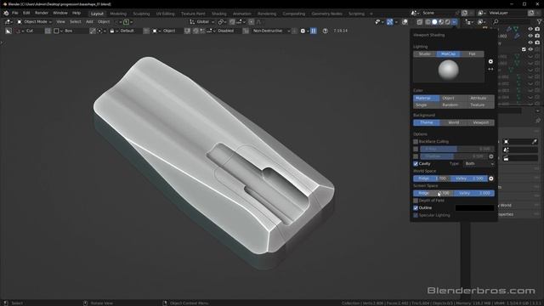The image size is (544, 306).
Task: Enable the X-Ray checkbox
Action: [416, 150]
